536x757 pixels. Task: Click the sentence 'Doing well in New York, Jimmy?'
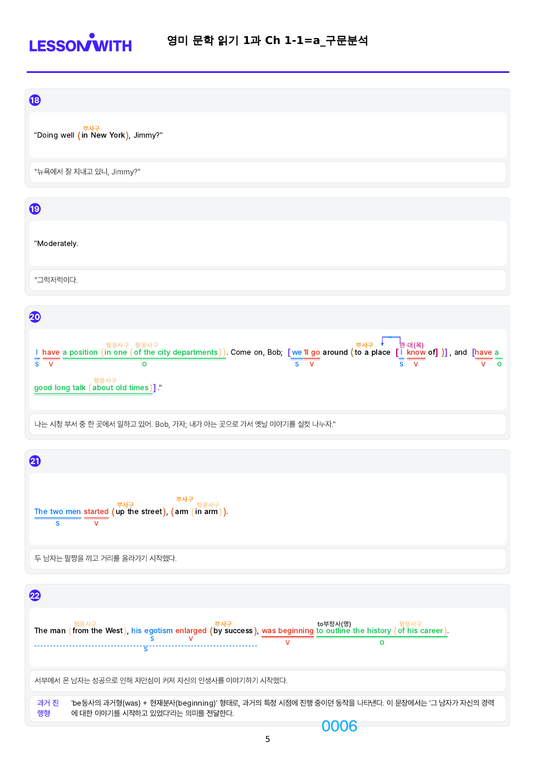coord(98,135)
